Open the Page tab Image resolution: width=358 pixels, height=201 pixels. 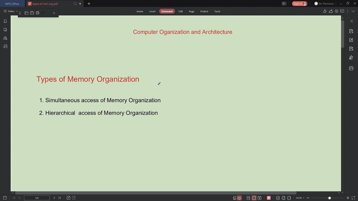pyautogui.click(x=192, y=11)
